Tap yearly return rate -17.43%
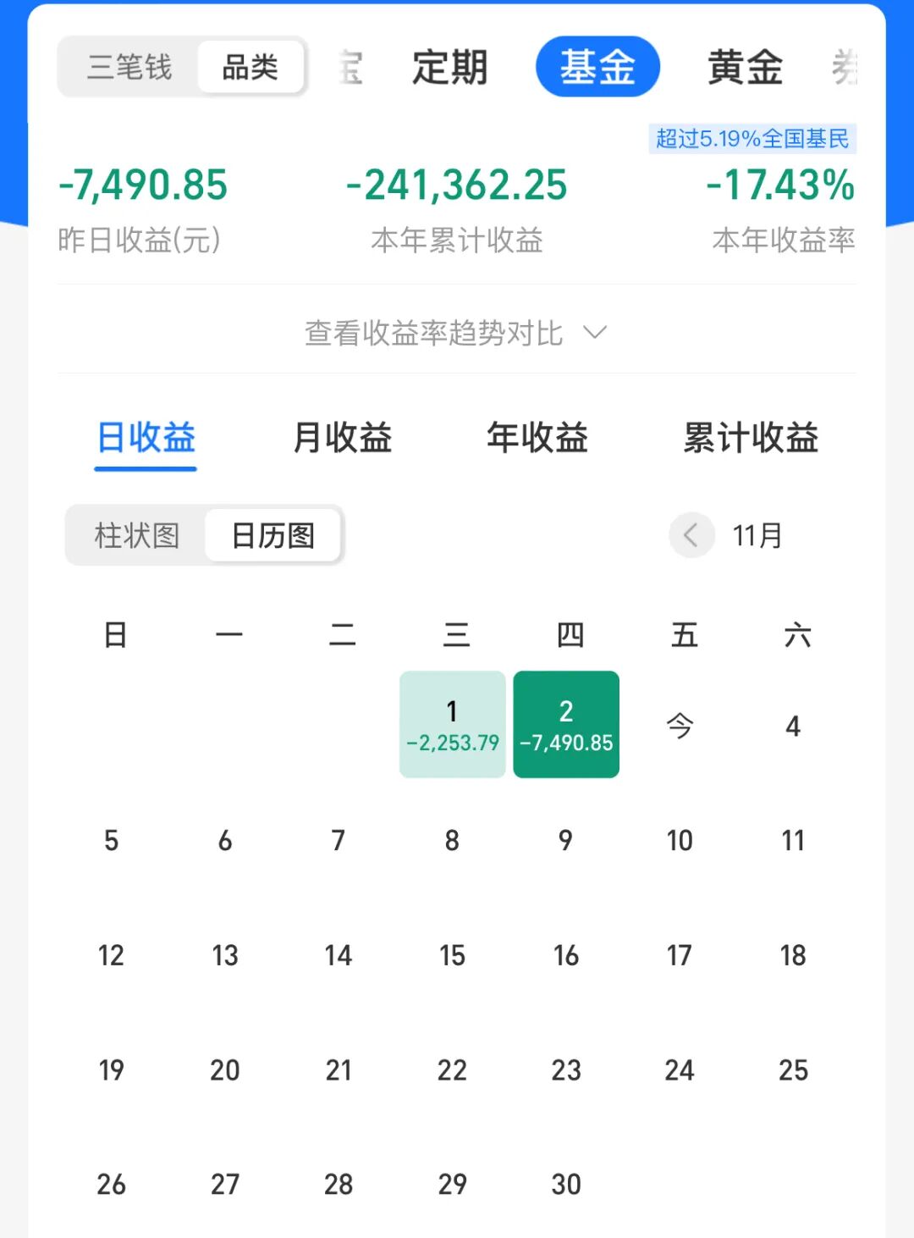Image resolution: width=914 pixels, height=1238 pixels. [x=780, y=185]
